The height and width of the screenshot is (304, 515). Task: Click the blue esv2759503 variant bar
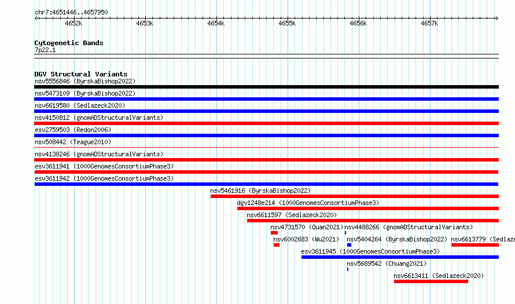[x=266, y=135]
